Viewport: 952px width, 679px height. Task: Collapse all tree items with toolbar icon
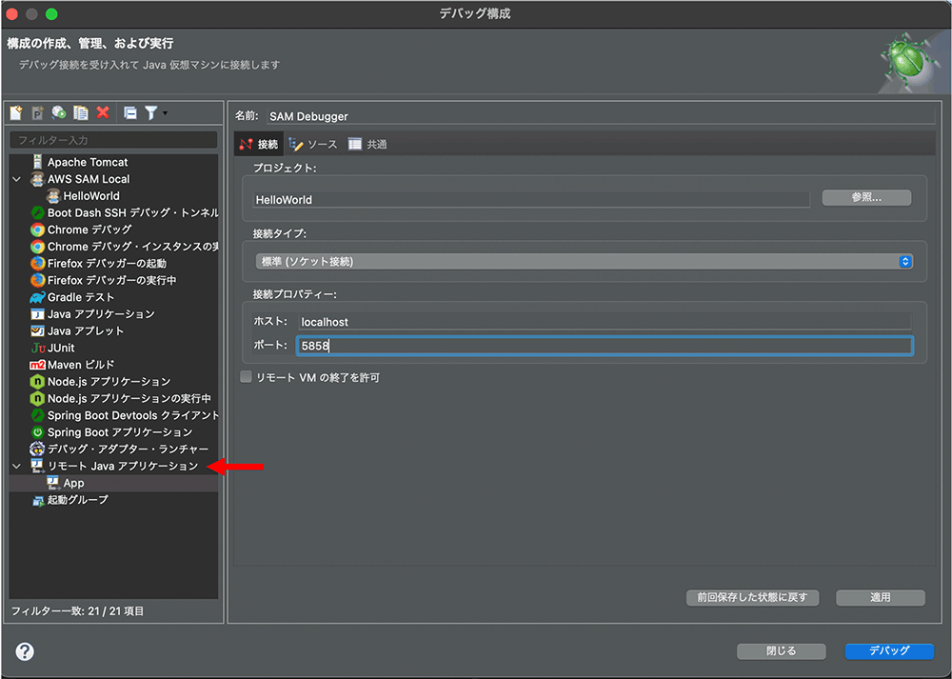[x=130, y=113]
